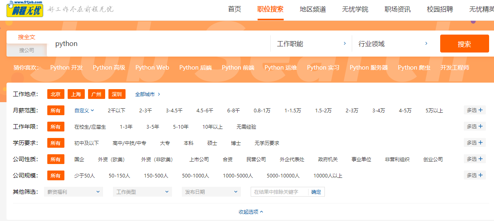Select 硕士 education filter
This screenshot has width=494, height=221.
pyautogui.click(x=212, y=143)
